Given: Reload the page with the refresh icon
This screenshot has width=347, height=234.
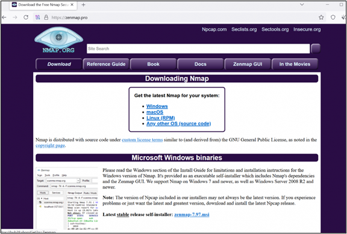Looking at the screenshot, I should [26, 17].
